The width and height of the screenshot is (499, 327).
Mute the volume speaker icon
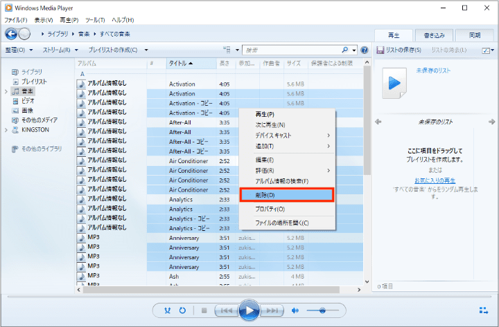click(295, 310)
